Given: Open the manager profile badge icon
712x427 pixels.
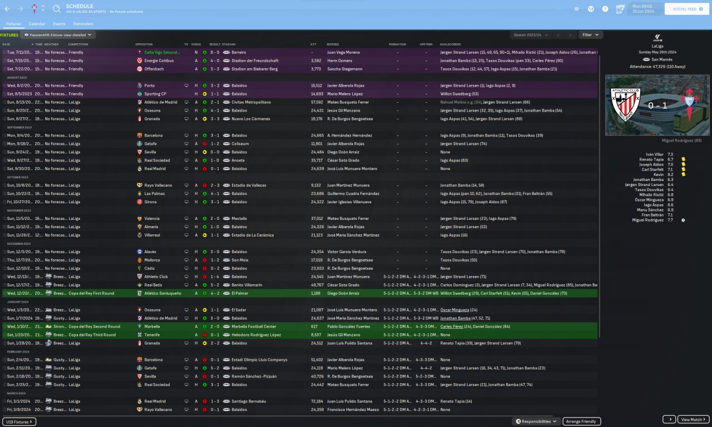Looking at the screenshot, I should (621, 9).
